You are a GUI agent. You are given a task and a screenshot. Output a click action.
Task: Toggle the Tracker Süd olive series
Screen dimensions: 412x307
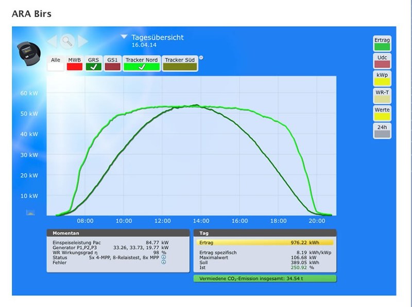pos(180,63)
